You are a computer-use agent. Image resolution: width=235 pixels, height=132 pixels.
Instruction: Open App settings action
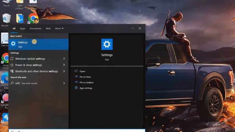click(86, 88)
